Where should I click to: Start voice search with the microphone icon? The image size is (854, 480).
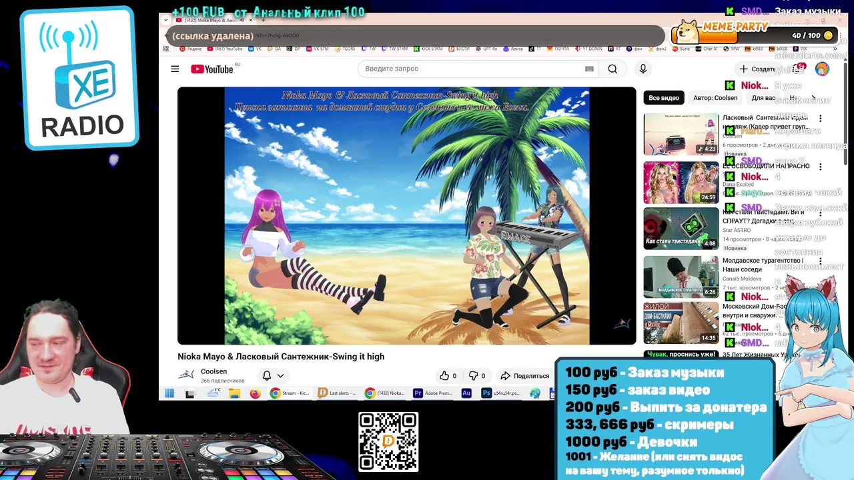pos(643,69)
